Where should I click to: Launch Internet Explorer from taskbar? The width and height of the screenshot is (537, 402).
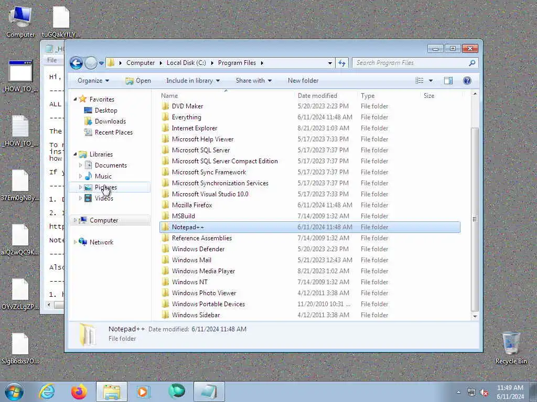[47, 392]
